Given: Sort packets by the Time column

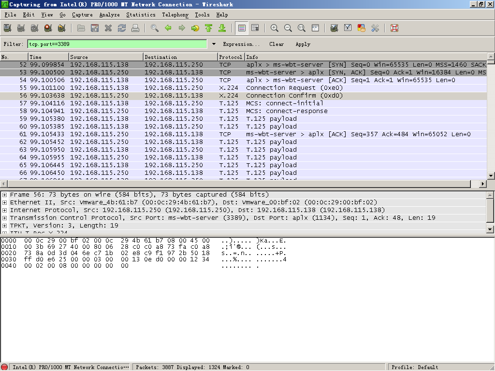Looking at the screenshot, I should click(x=49, y=57).
